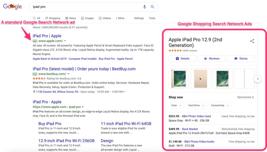
Task: Click the star rating in the product panel
Action: tap(175, 51)
